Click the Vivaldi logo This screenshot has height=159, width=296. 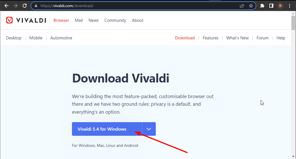click(x=26, y=20)
